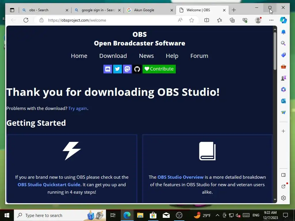Launch OBS Studio from taskbar
295x221 pixels.
(179, 215)
